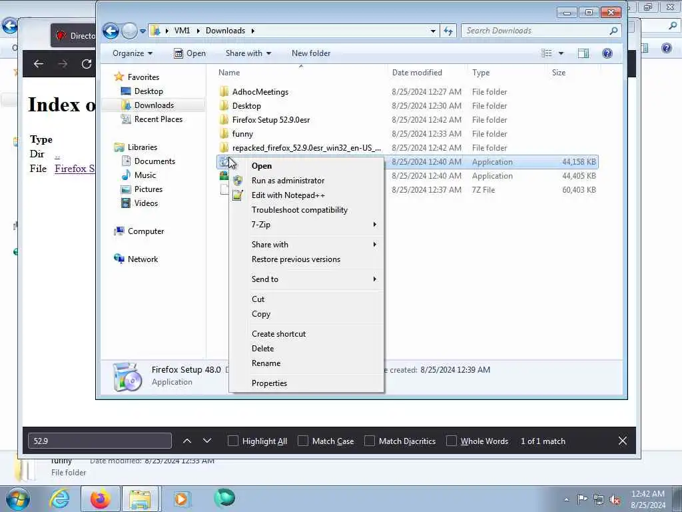Expand the view options dropdown arrow
This screenshot has width=682, height=512.
coord(561,53)
